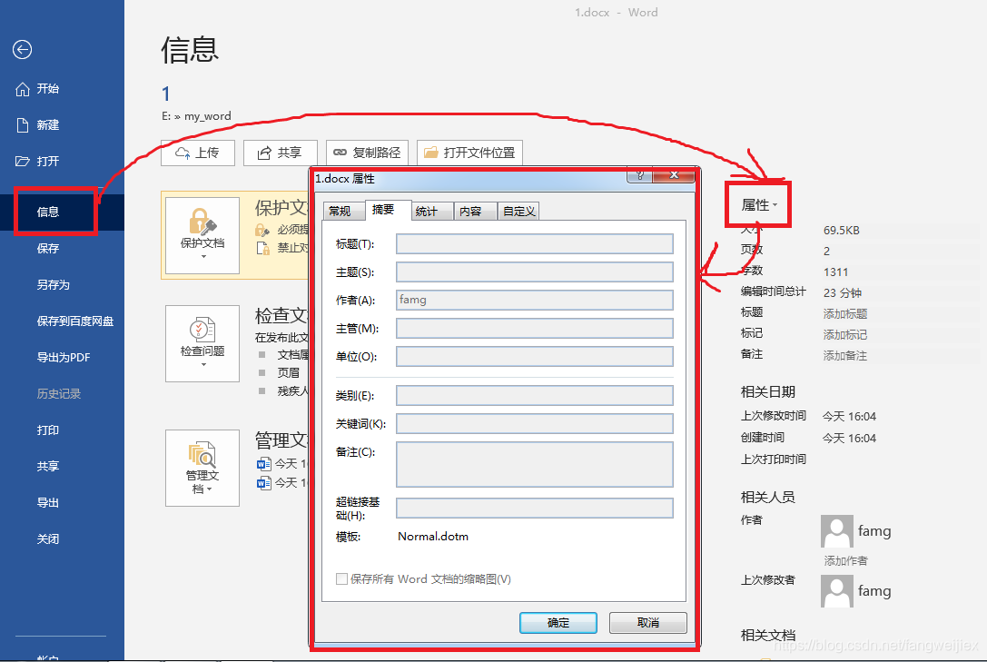Viewport: 987px width, 662px height.
Task: Click the 备注(C) text area
Action: pos(535,464)
